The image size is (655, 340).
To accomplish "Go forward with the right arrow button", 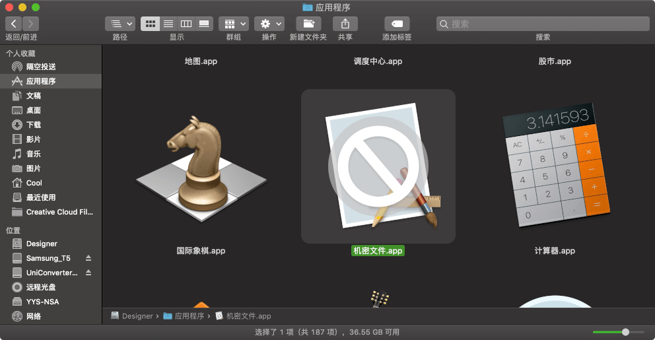I will coord(30,24).
